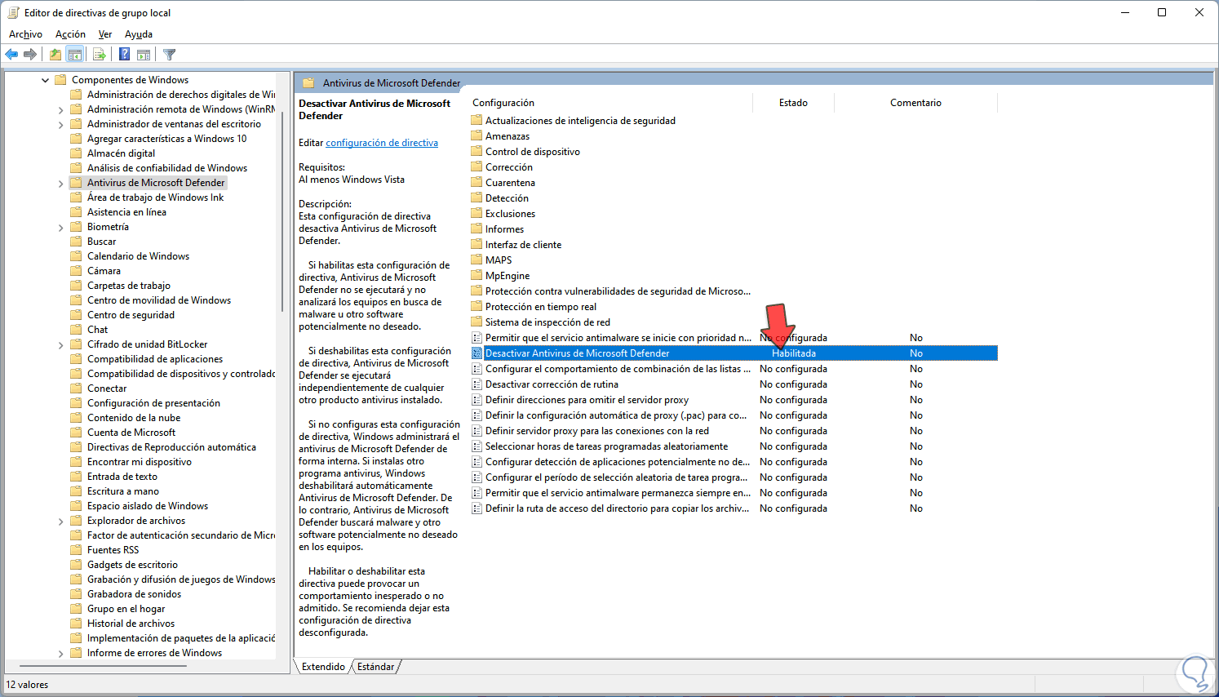Image resolution: width=1219 pixels, height=697 pixels.
Task: Click the Informes folder icon in list
Action: (477, 229)
